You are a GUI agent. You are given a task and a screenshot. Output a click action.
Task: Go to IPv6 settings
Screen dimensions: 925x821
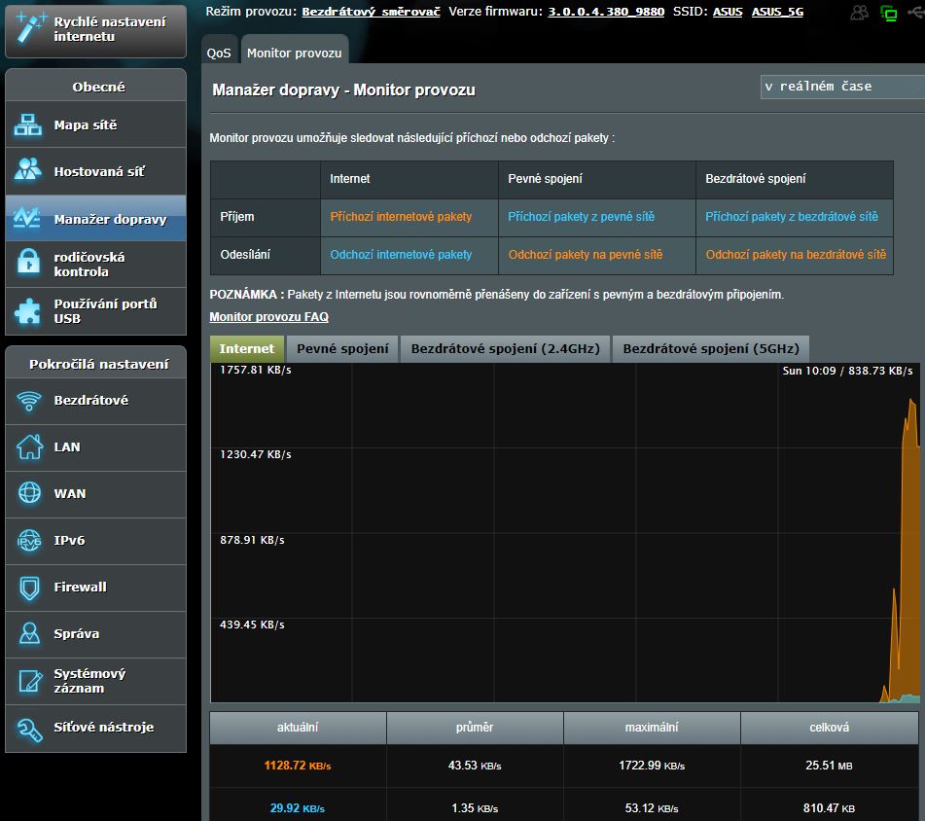(x=95, y=541)
